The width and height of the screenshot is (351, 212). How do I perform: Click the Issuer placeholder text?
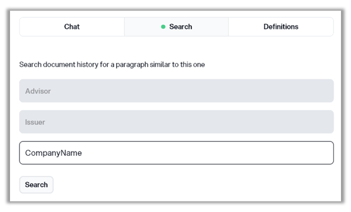click(35, 122)
